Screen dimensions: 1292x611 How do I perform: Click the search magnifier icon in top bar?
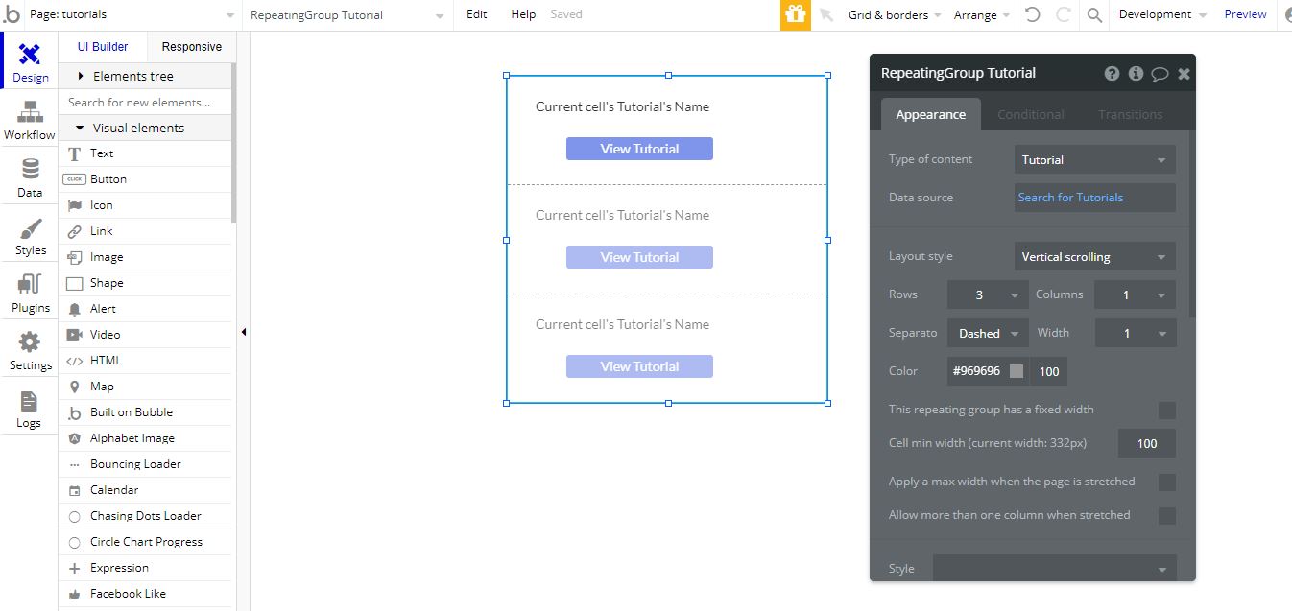coord(1094,14)
